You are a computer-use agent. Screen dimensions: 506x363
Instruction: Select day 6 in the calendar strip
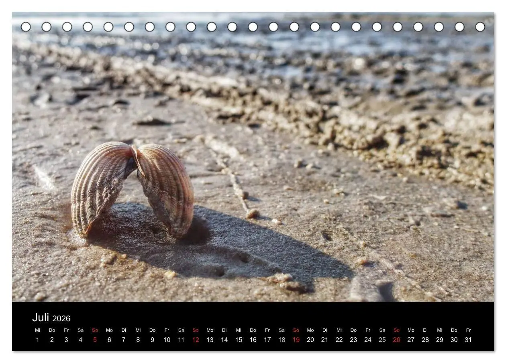109,340
